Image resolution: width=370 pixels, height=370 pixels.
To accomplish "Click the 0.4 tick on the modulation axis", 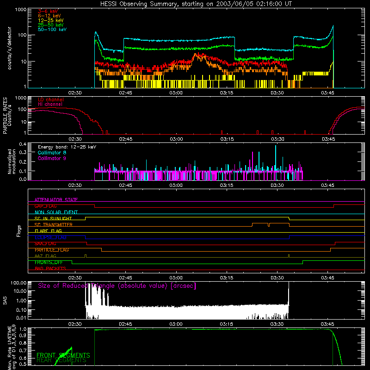I will [23, 144].
